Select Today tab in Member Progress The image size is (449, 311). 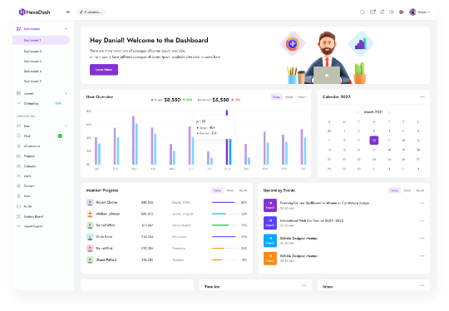coord(217,190)
